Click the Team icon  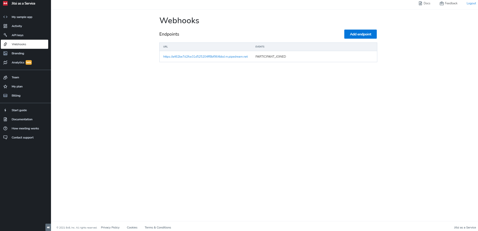[5, 77]
